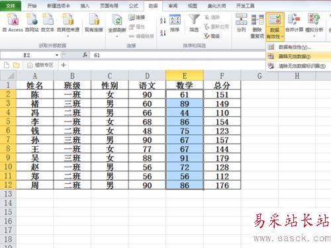This screenshot has width=331, height=248.
Task: Select column A header
Action: (x=35, y=76)
